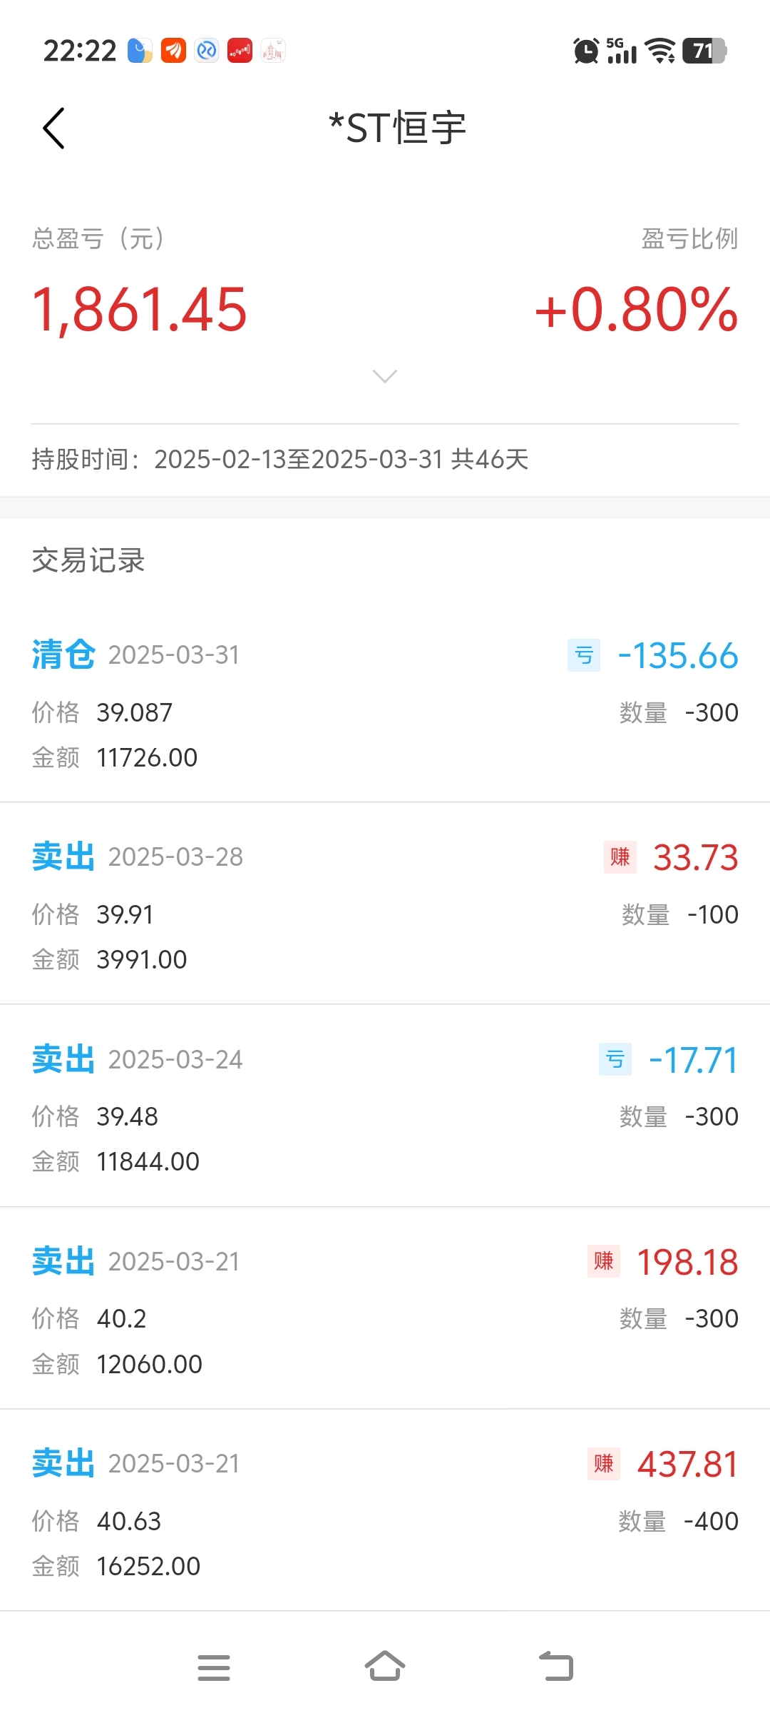The width and height of the screenshot is (770, 1713).
Task: Expand the profit summary chevron
Action: coord(385,376)
